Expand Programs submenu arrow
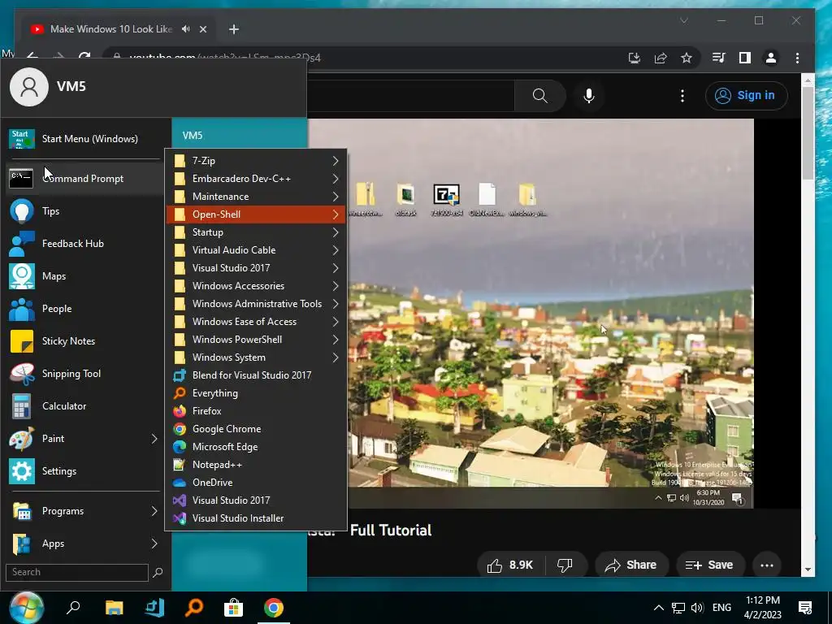Viewport: 832px width, 624px height. 154,511
